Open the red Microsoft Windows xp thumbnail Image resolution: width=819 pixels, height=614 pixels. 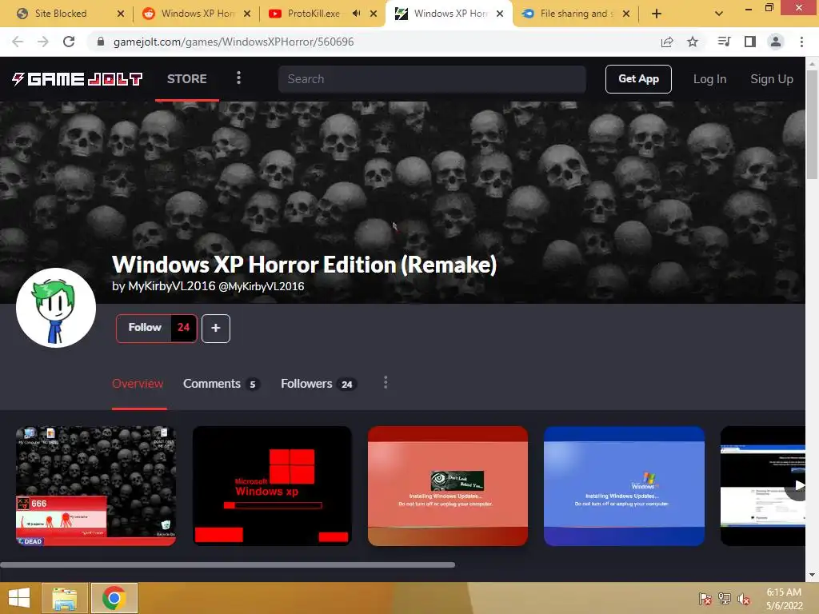272,486
